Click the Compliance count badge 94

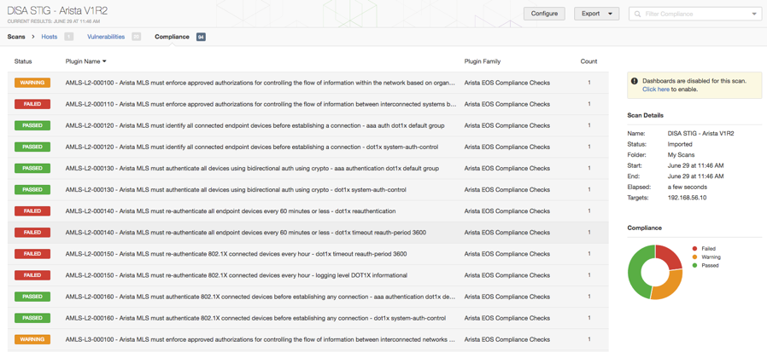click(x=201, y=37)
